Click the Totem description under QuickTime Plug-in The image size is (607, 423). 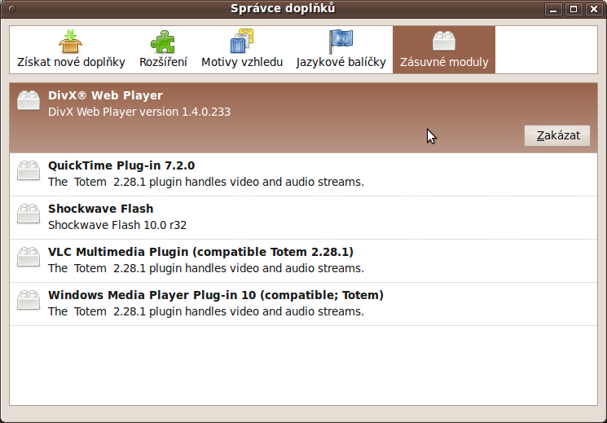pos(206,182)
